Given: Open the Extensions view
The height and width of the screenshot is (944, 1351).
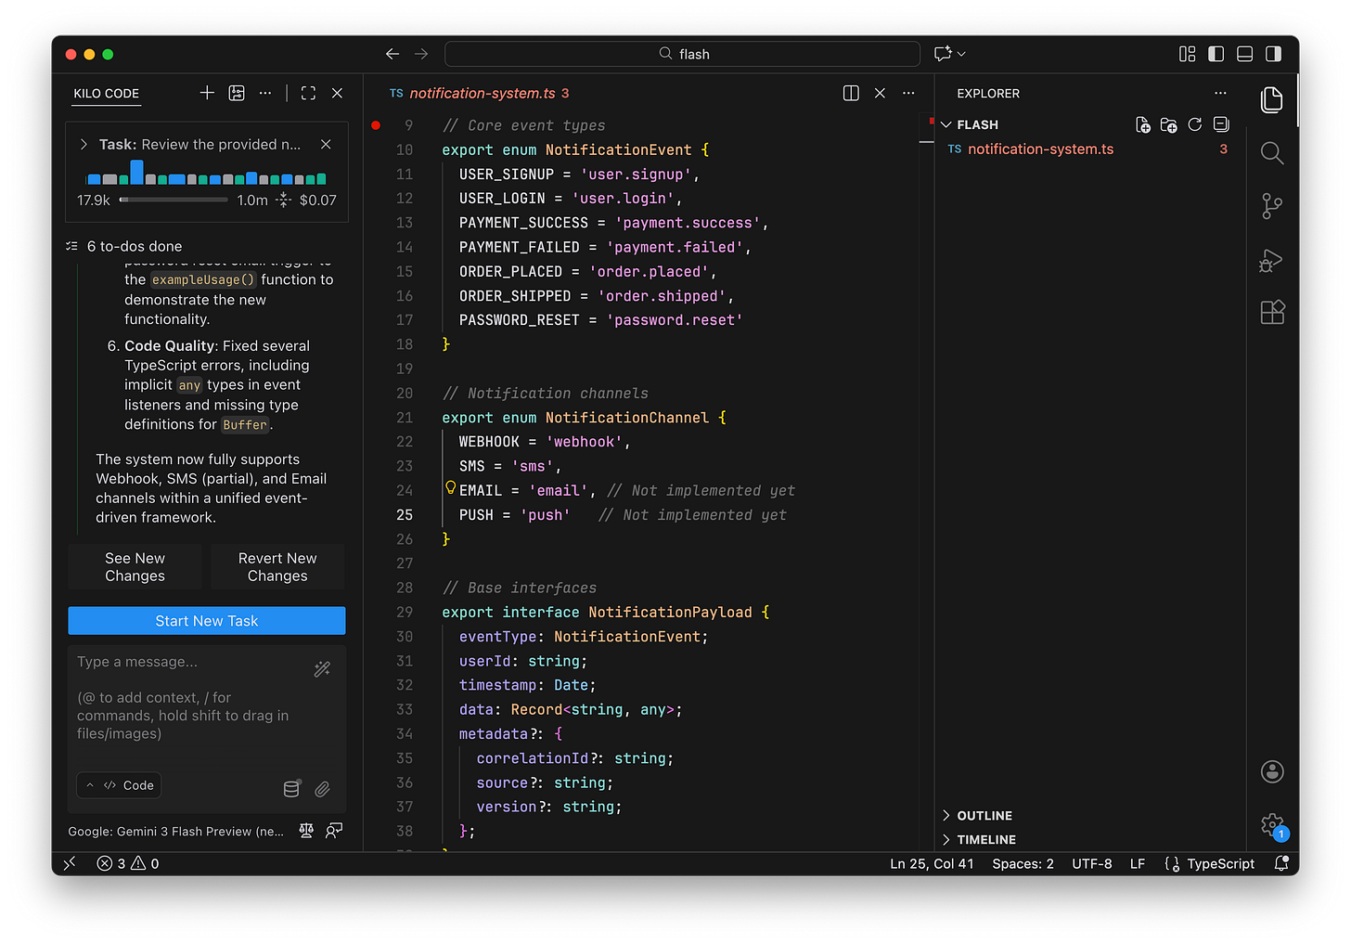Looking at the screenshot, I should (x=1272, y=312).
